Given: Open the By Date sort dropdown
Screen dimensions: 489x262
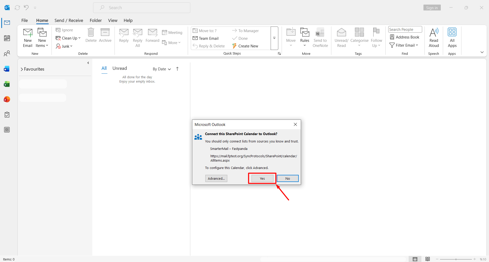Looking at the screenshot, I should 162,69.
